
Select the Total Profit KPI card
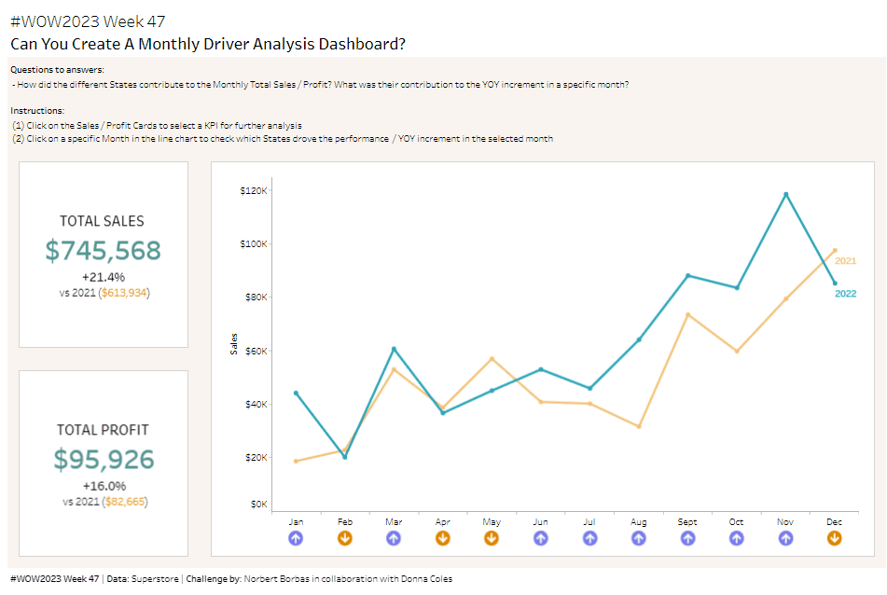pyautogui.click(x=104, y=464)
